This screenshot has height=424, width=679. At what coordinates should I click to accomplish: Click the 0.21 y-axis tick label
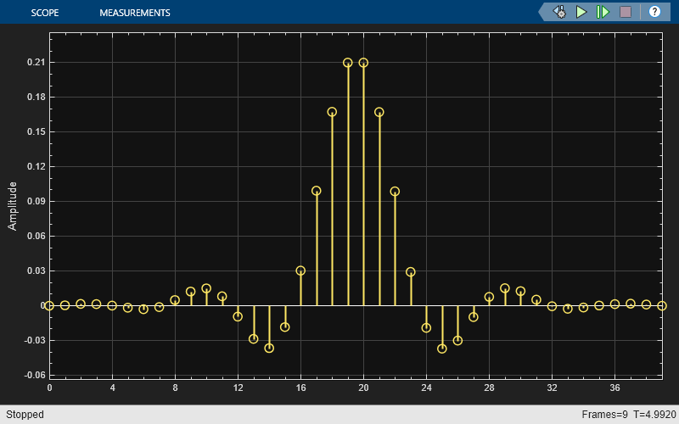[35, 63]
